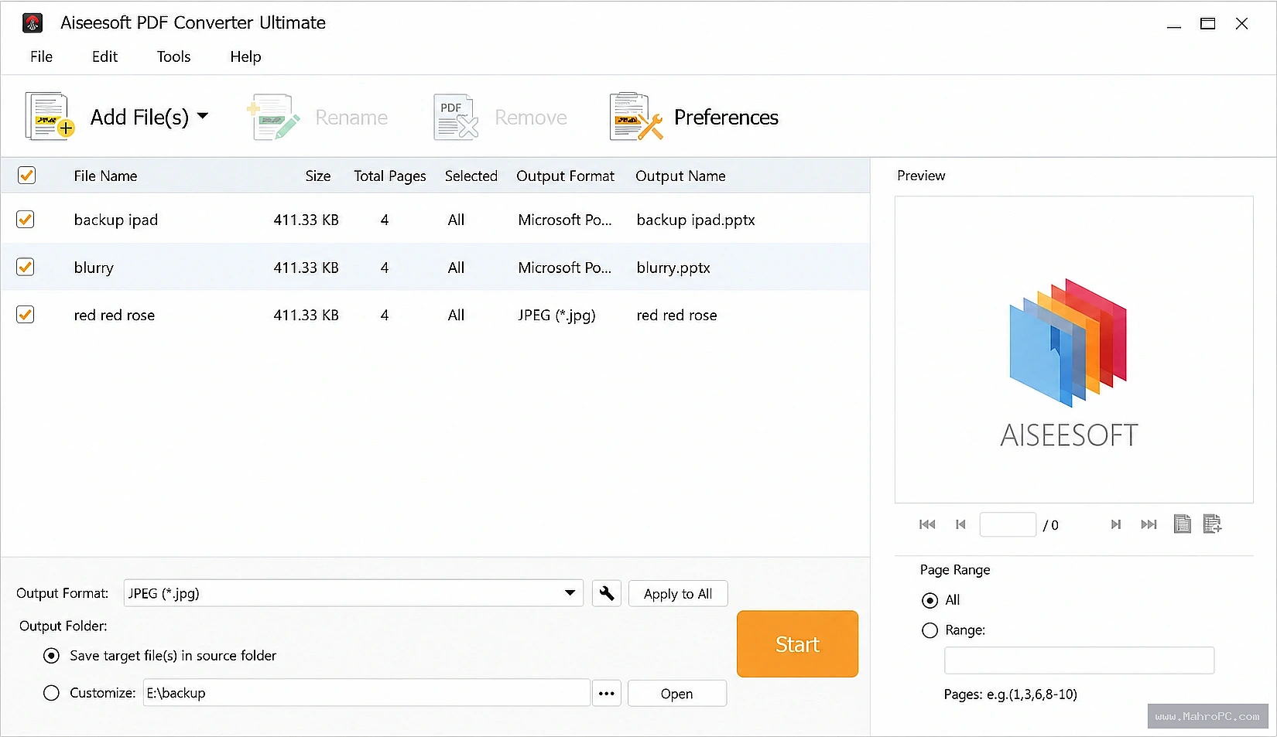
Task: Click Apply to All button
Action: (678, 594)
